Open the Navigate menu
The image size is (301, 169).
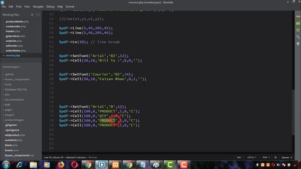(38, 7)
